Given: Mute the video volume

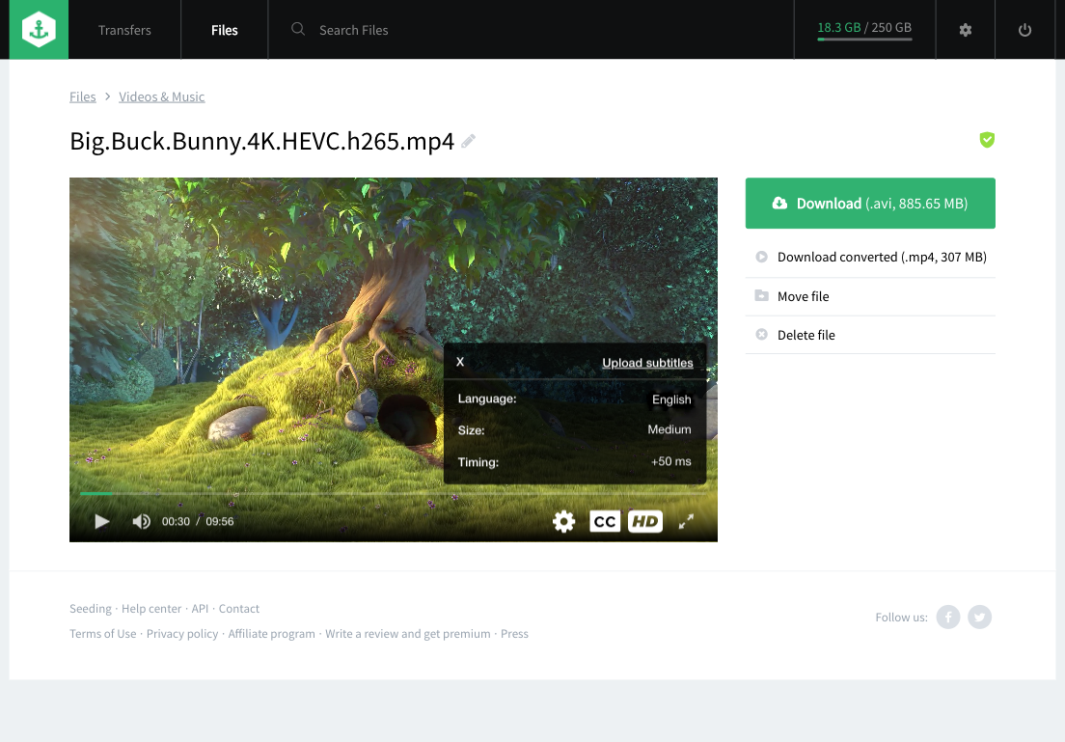Looking at the screenshot, I should pyautogui.click(x=142, y=522).
